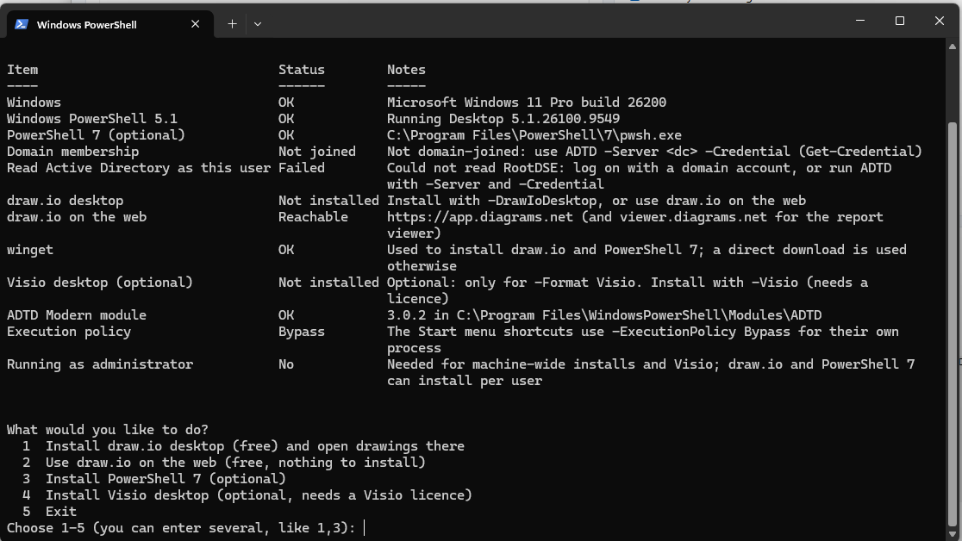Click the https://app.diagrams.net URL
962x541 pixels.
(x=480, y=217)
